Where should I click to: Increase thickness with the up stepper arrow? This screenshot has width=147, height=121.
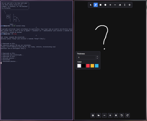pyautogui.click(x=97, y=56)
